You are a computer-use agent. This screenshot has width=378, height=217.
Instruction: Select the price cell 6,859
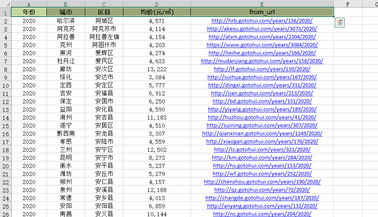157,206
